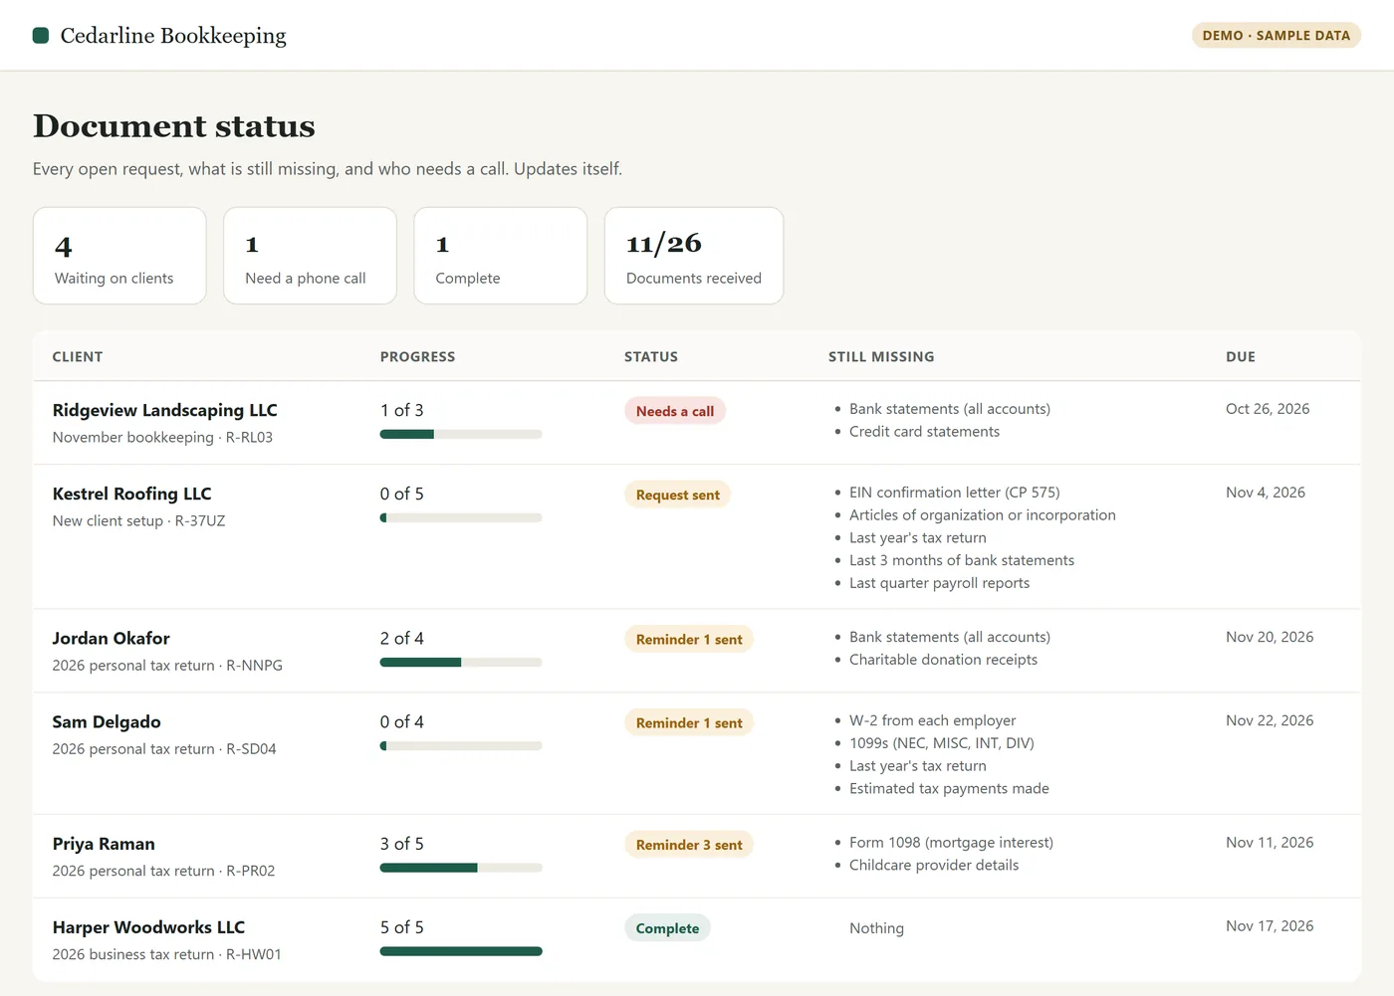Click "New client setup · R-37UZ" subtitle
The height and width of the screenshot is (996, 1394).
[x=139, y=521]
